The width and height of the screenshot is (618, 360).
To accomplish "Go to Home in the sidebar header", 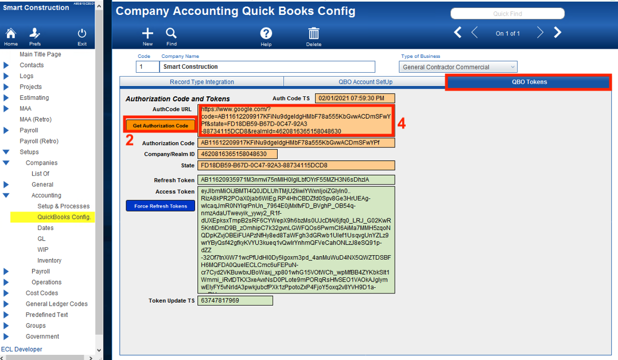I will click(x=11, y=37).
